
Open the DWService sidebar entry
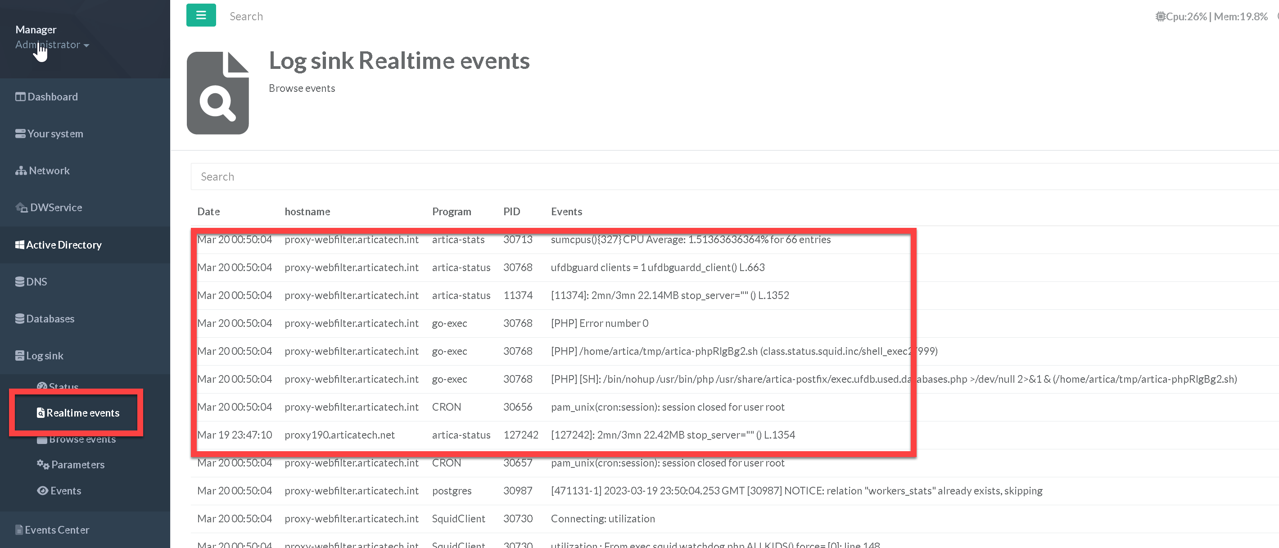pos(56,208)
